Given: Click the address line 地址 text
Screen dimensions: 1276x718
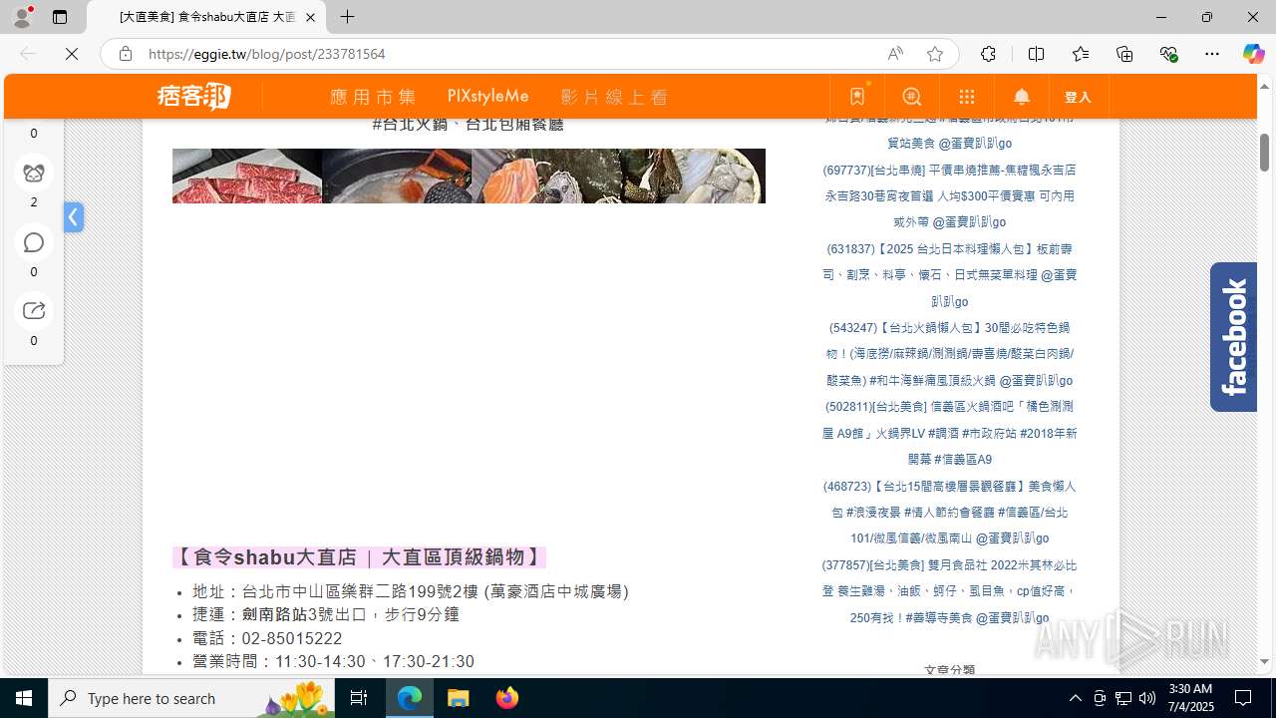Looking at the screenshot, I should pyautogui.click(x=411, y=591).
